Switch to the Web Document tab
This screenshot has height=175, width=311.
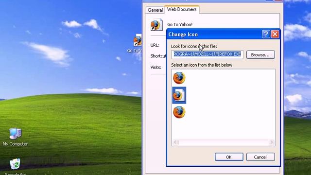pyautogui.click(x=182, y=9)
